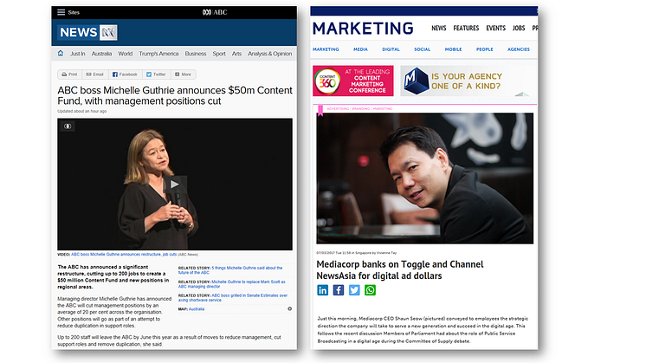
Task: Expand the More sharing options
Action: click(x=181, y=75)
